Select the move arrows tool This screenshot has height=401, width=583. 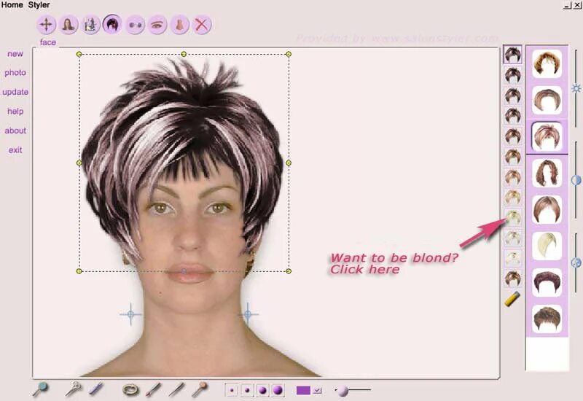coord(46,25)
